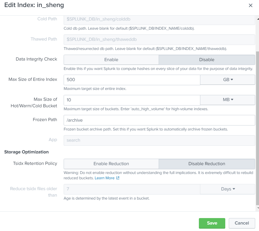
Task: Select Enable Reduction for Tsidx Retention Policy
Action: pyautogui.click(x=111, y=164)
